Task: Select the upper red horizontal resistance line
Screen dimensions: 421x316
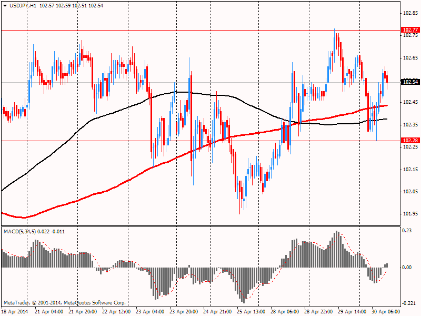Action: pyautogui.click(x=201, y=31)
